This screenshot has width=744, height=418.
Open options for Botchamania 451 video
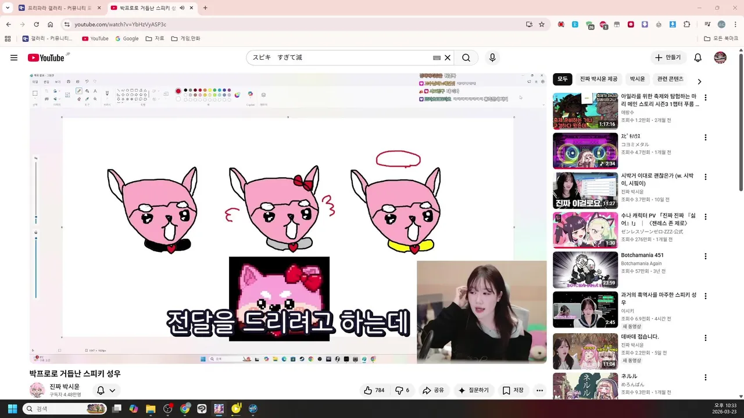[x=706, y=256]
